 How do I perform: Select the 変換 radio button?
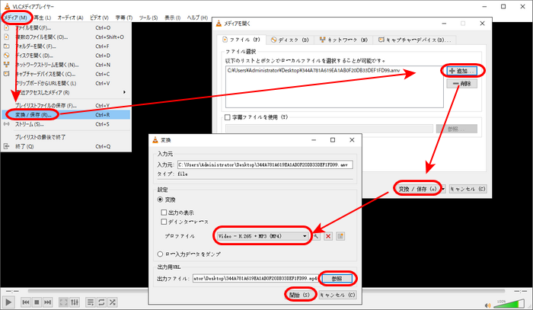(x=160, y=200)
